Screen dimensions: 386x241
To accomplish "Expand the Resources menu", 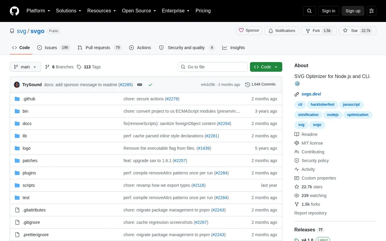I will 102,11.
